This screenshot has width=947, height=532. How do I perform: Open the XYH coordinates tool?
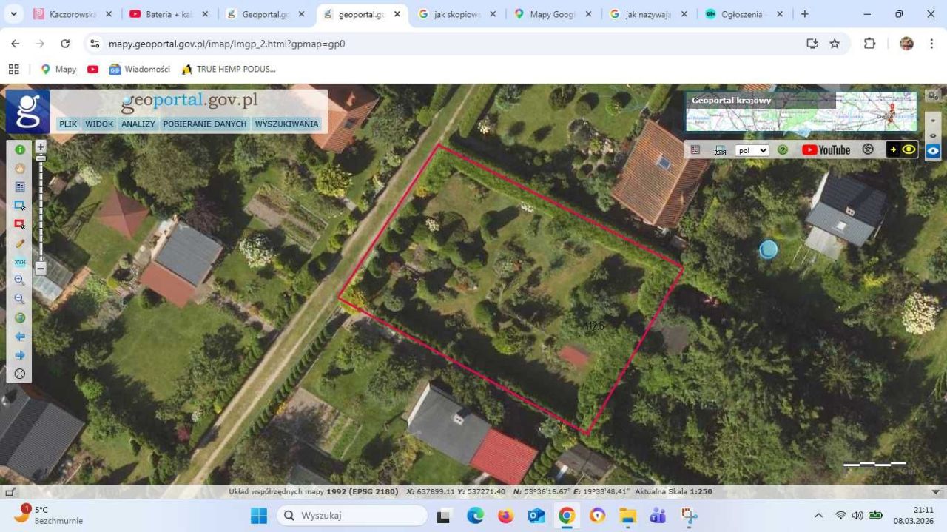pyautogui.click(x=20, y=262)
